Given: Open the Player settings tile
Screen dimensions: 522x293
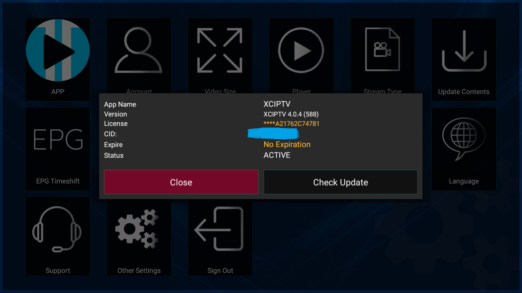Looking at the screenshot, I should pos(301,56).
